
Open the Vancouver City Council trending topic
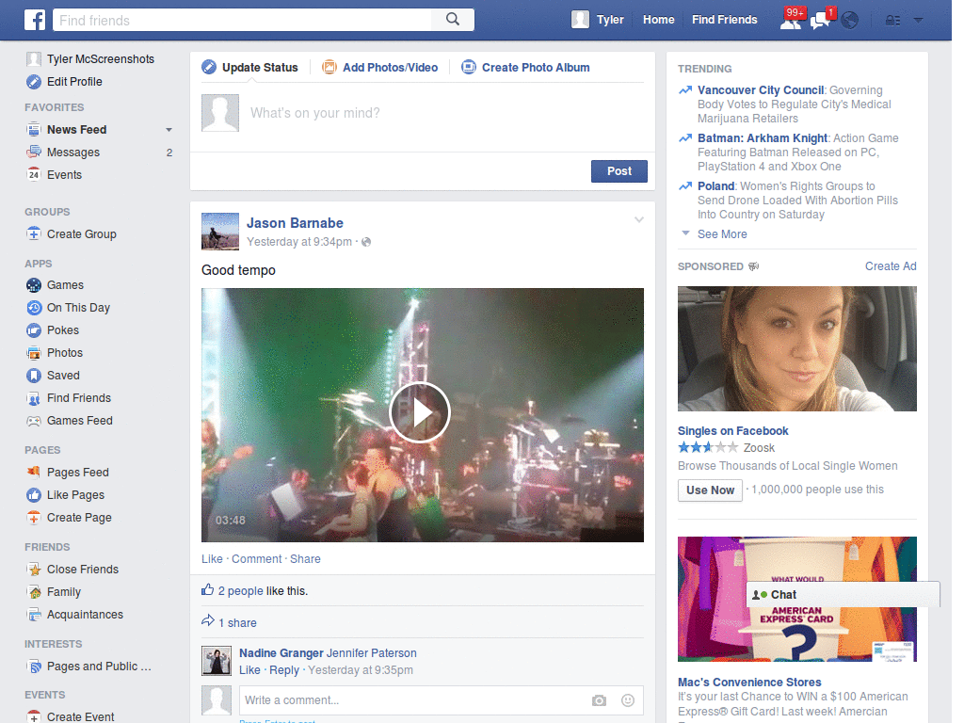point(761,90)
